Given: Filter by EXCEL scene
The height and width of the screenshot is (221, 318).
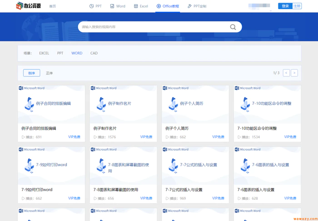Looking at the screenshot, I should pos(44,53).
